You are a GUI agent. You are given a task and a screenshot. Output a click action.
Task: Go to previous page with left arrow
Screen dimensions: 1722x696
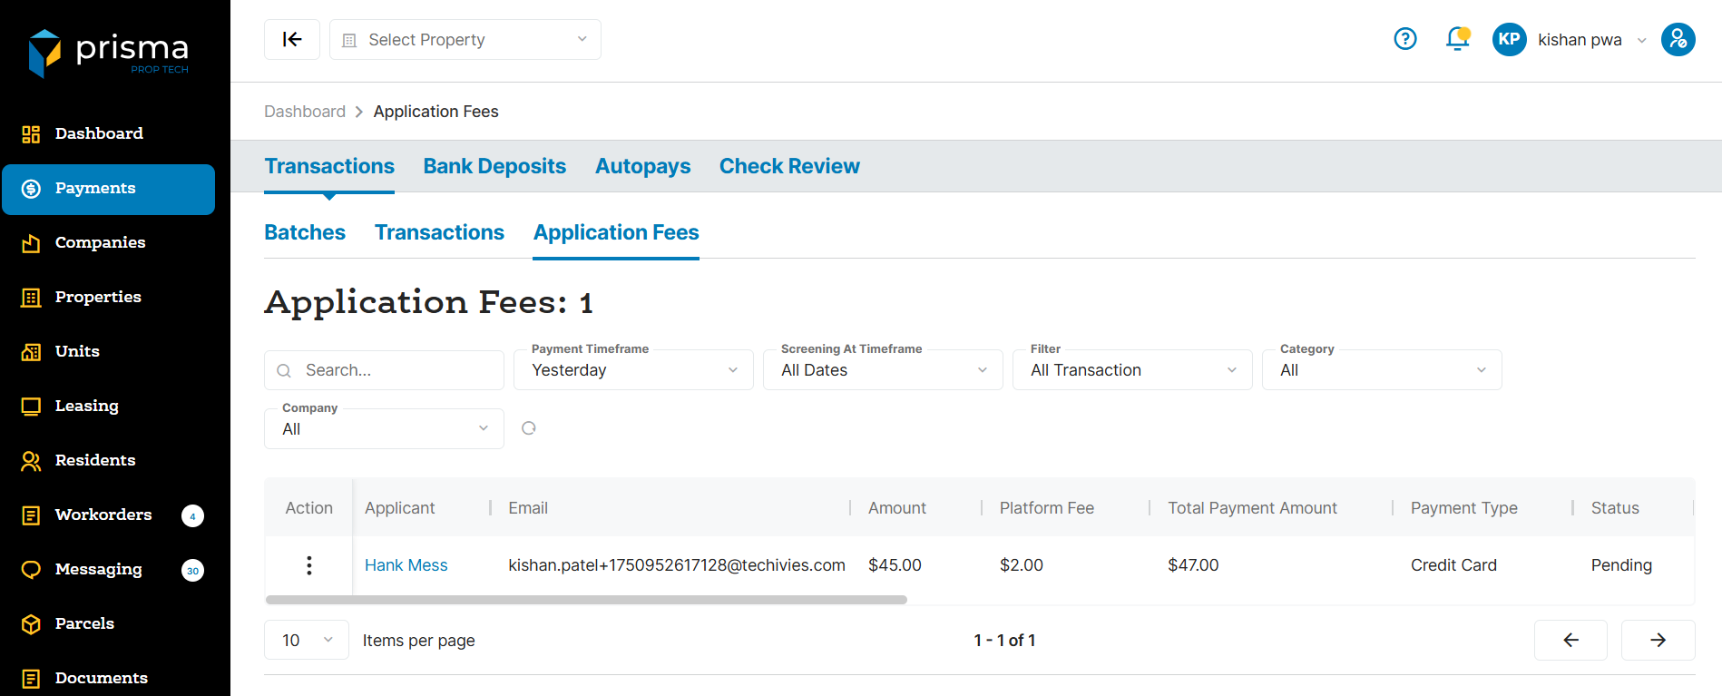1570,640
